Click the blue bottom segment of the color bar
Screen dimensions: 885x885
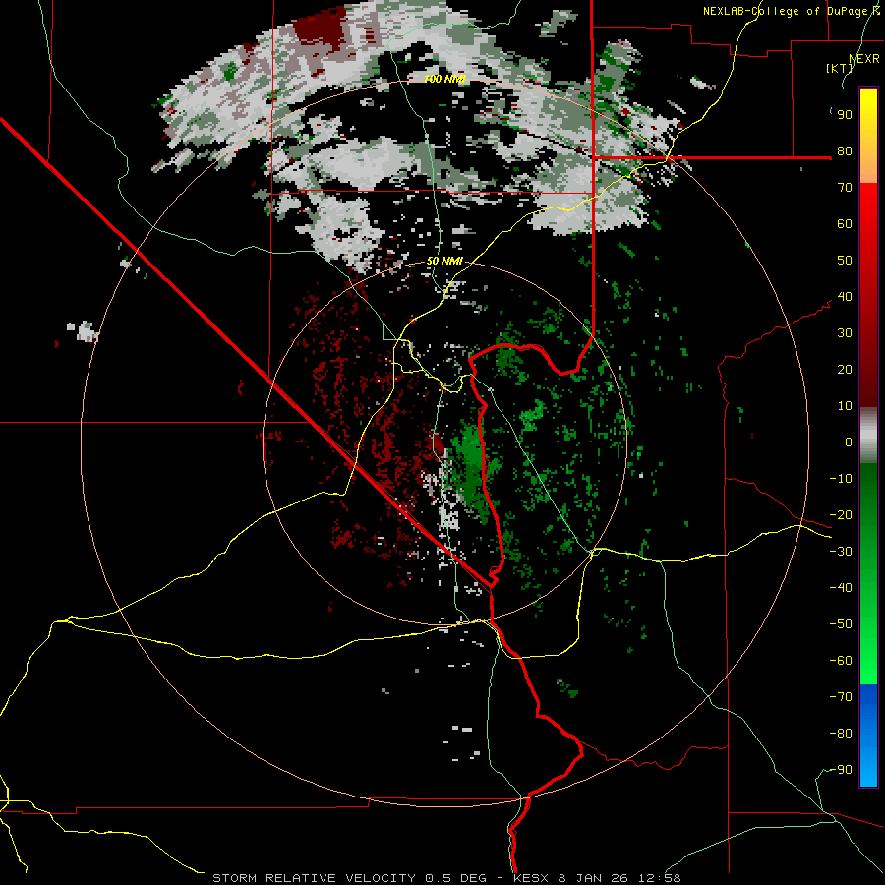[868, 736]
